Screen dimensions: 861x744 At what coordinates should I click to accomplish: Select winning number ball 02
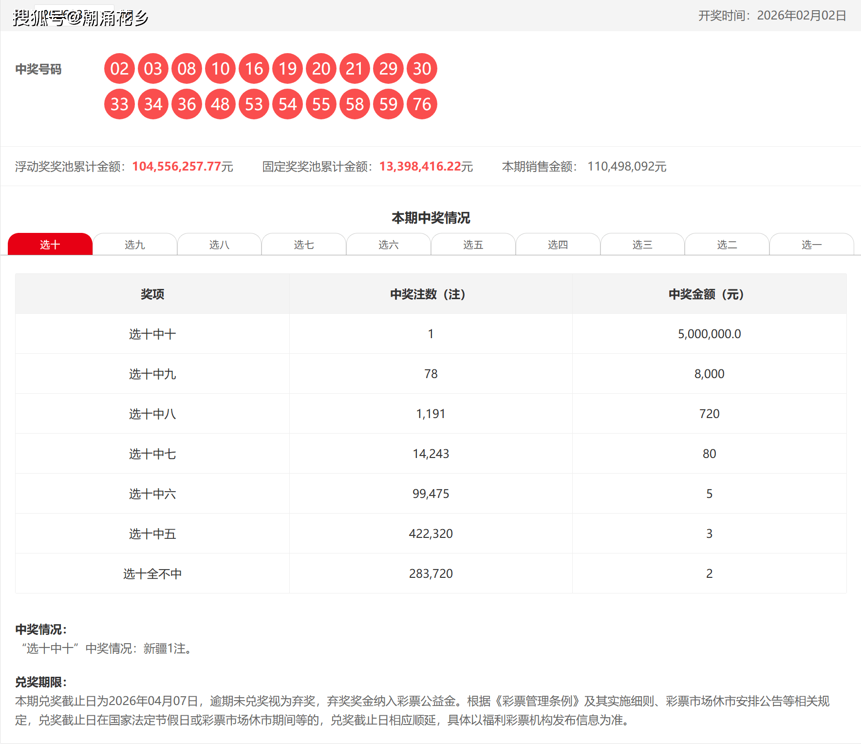pyautogui.click(x=119, y=69)
